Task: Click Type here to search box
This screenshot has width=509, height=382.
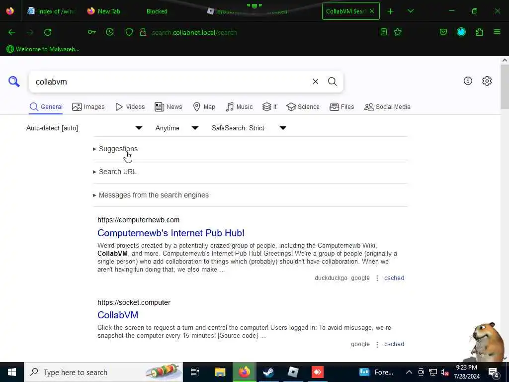Action: tap(103, 372)
